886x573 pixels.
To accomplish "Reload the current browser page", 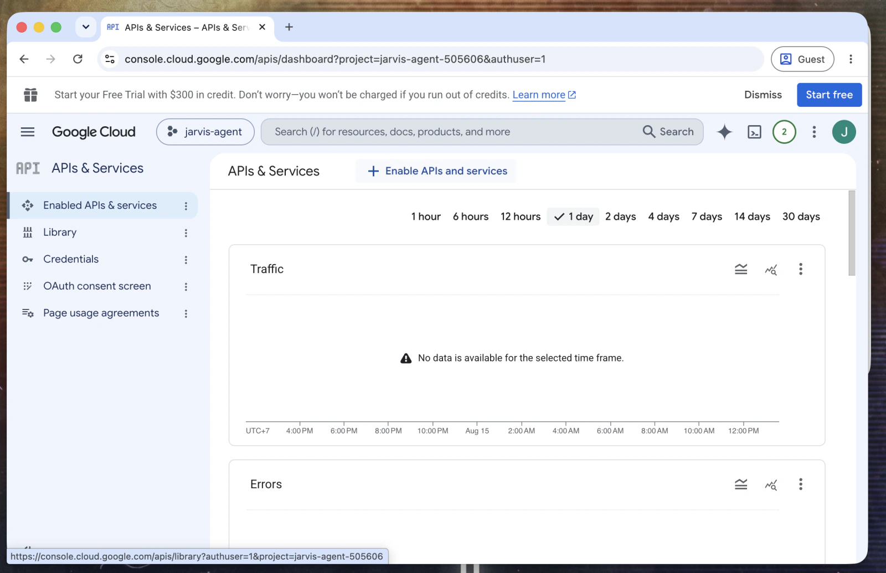I will click(78, 59).
